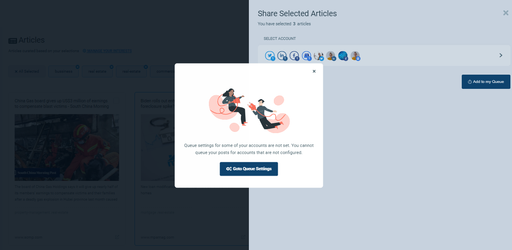Select the Facebook account group icon
Image resolution: width=512 pixels, height=250 pixels.
click(294, 56)
